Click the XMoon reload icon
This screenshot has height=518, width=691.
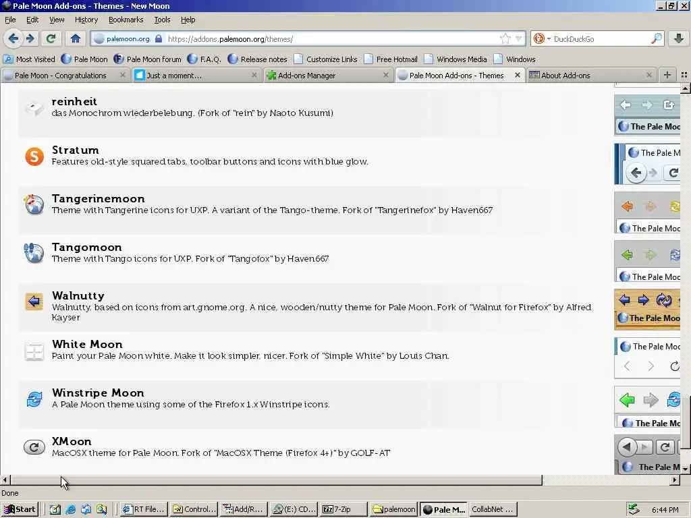pyautogui.click(x=34, y=448)
